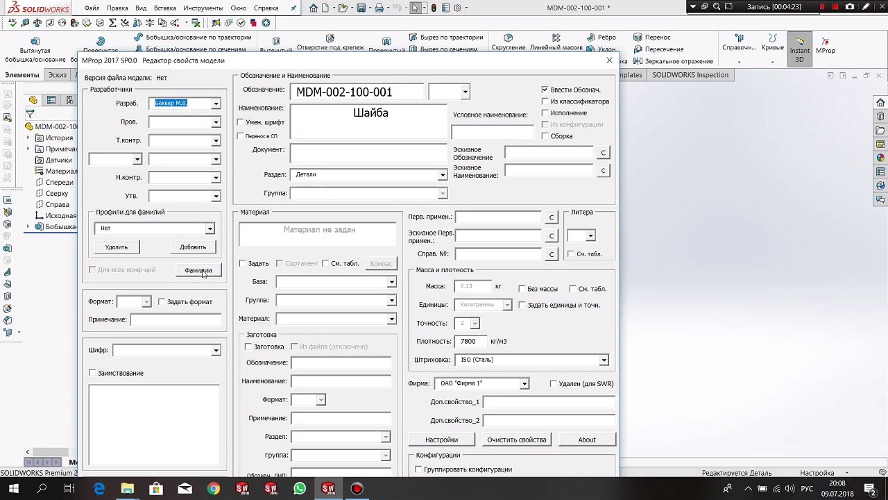Tick the Без массы checkbox
This screenshot has width=888, height=500.
click(x=522, y=289)
